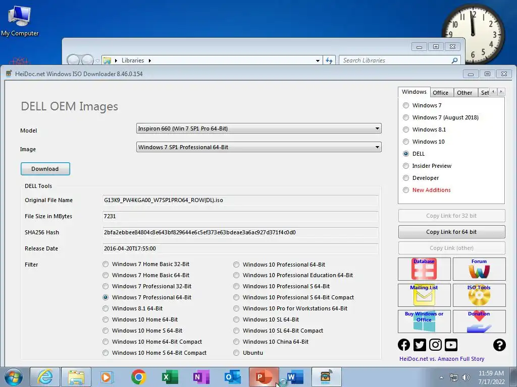Expand the arrow after Libraries in the breadcrumb

pos(149,60)
